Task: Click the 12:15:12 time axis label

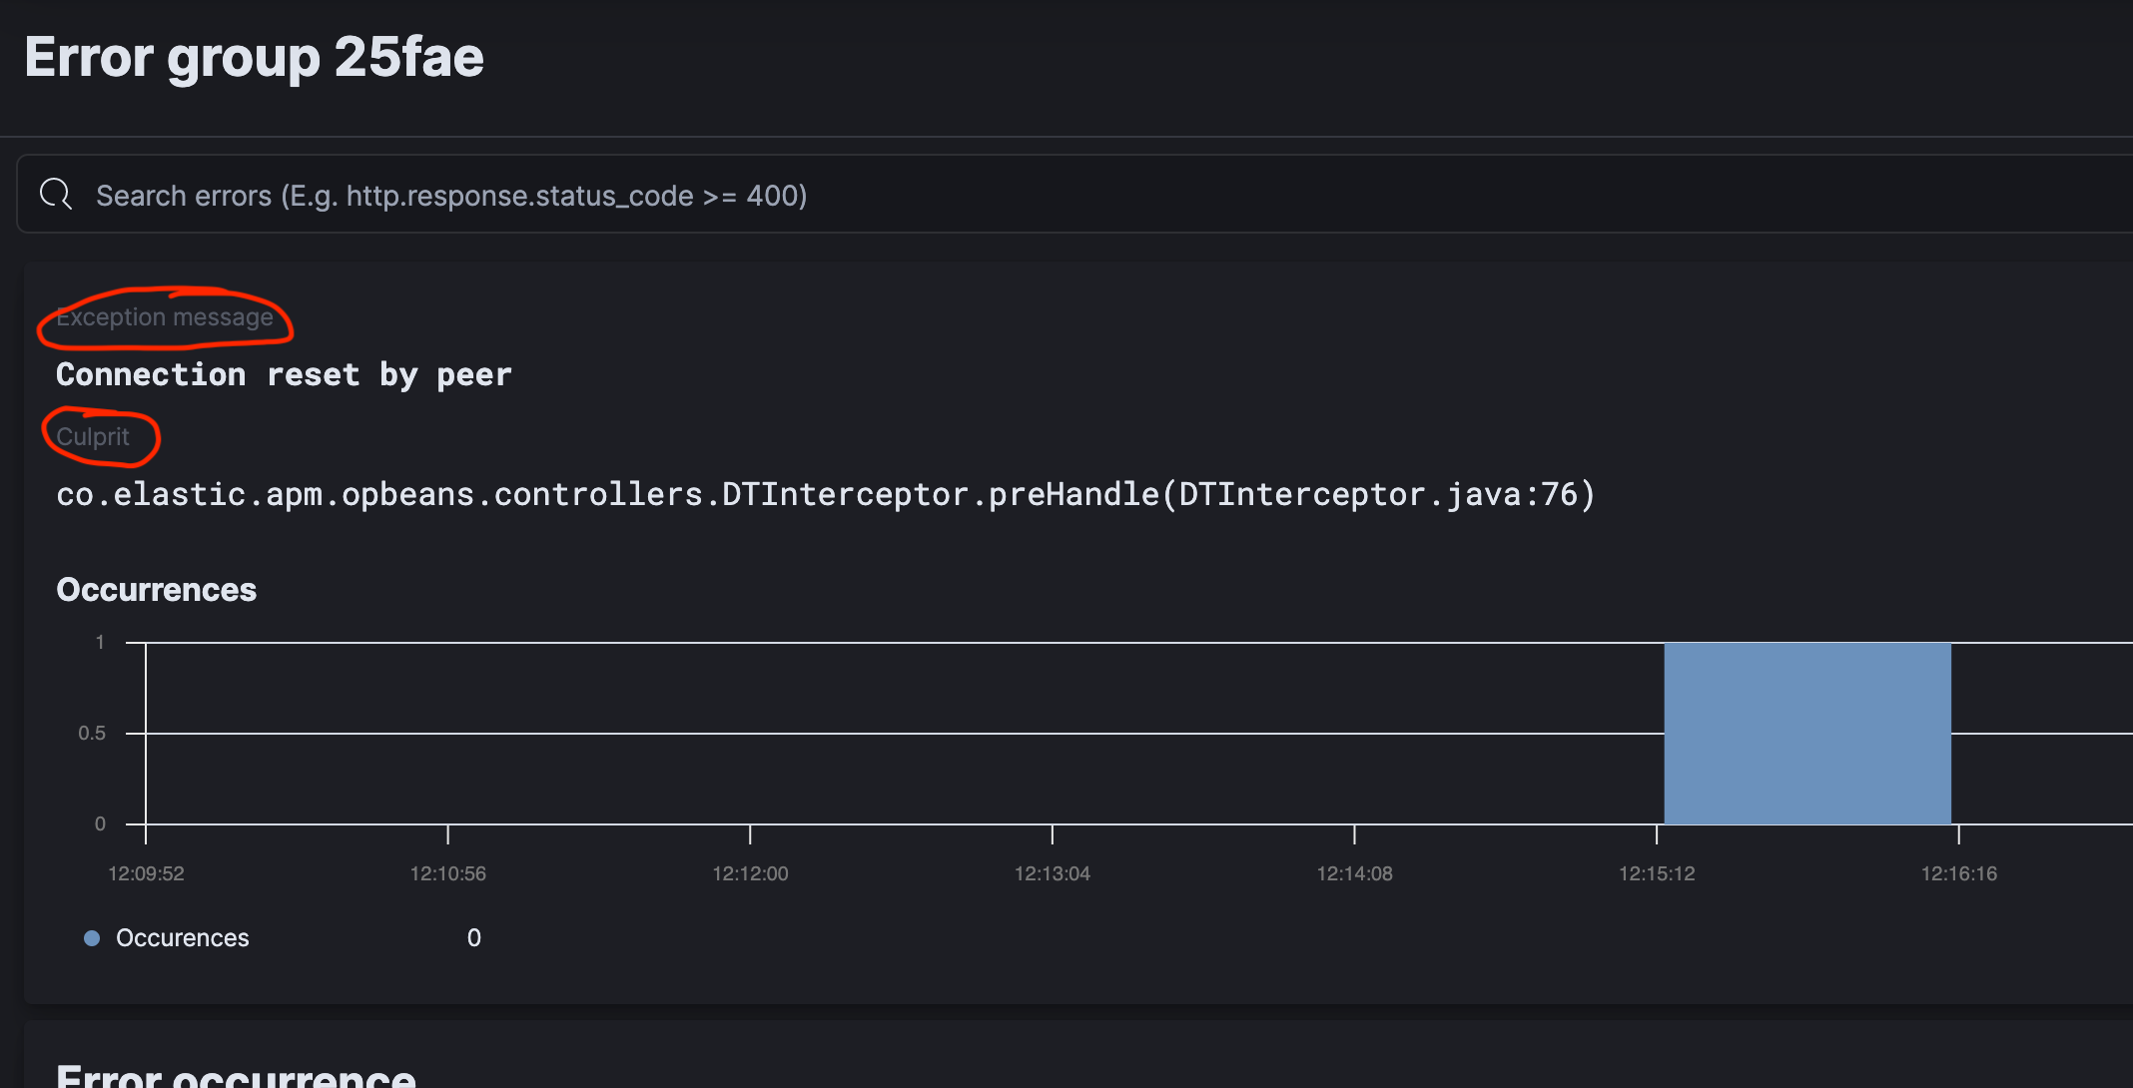Action: pyautogui.click(x=1656, y=872)
